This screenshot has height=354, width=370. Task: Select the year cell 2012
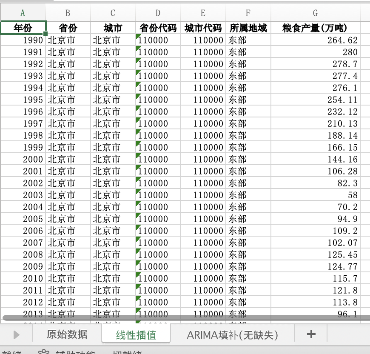click(x=23, y=302)
